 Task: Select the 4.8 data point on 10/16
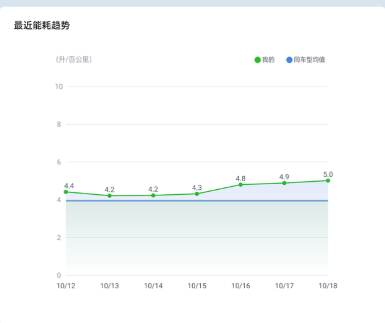241,185
